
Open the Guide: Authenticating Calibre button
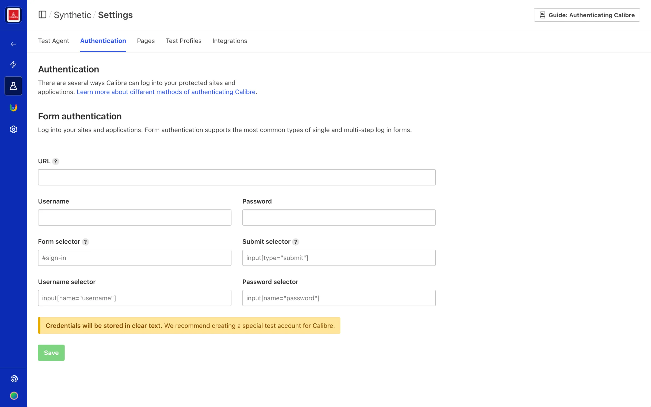(x=587, y=15)
